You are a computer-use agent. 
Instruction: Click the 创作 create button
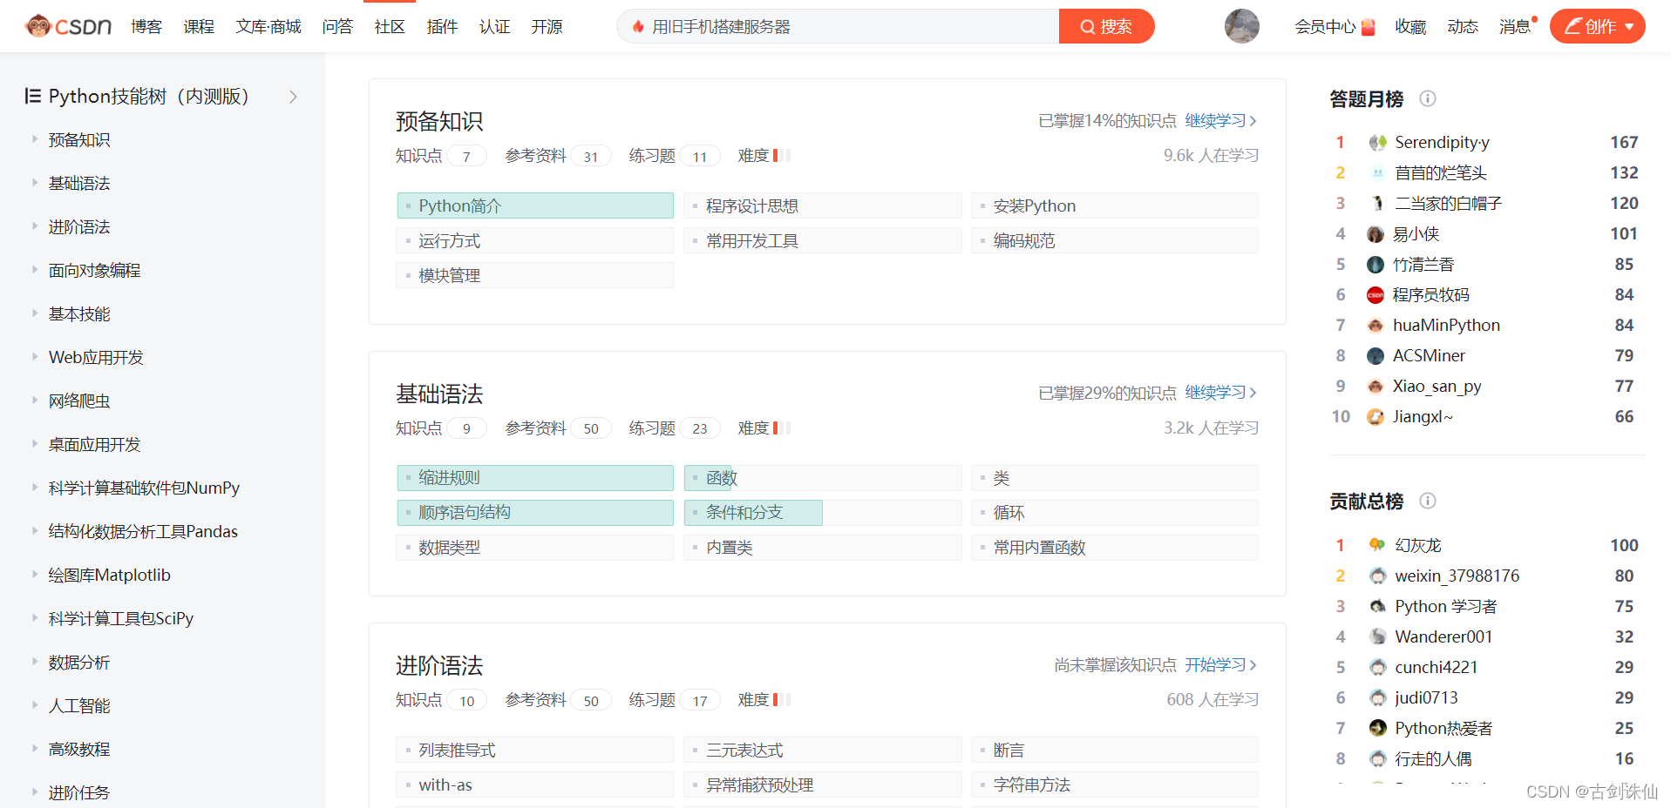(x=1597, y=26)
